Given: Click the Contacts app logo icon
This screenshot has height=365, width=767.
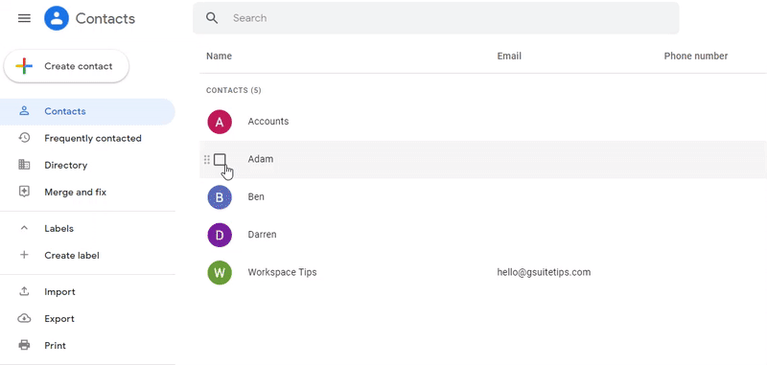Looking at the screenshot, I should [57, 18].
